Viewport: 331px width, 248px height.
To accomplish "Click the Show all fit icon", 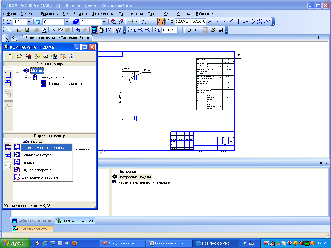I will [x=196, y=30].
